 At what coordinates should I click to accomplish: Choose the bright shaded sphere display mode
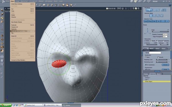[136, 8]
